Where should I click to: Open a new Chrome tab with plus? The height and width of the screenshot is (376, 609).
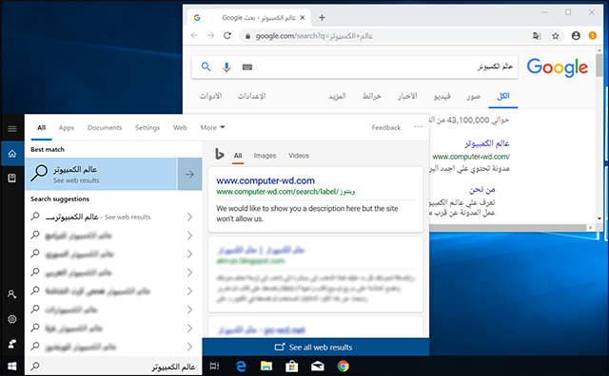tap(322, 17)
